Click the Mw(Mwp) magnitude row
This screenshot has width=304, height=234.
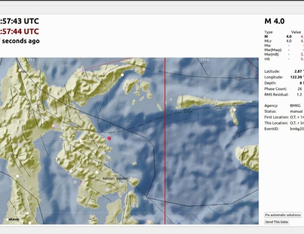284,50
